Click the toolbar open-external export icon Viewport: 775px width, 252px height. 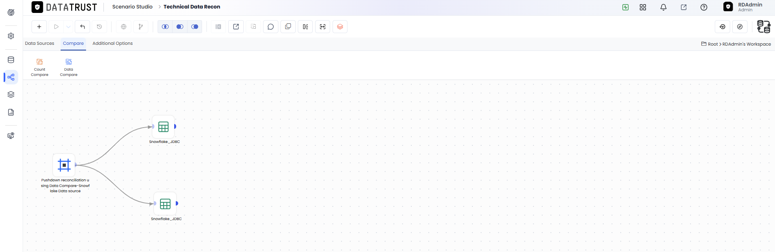point(236,27)
